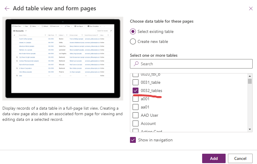
Task: Select the 'Select existing table' radio button
Action: (x=133, y=31)
